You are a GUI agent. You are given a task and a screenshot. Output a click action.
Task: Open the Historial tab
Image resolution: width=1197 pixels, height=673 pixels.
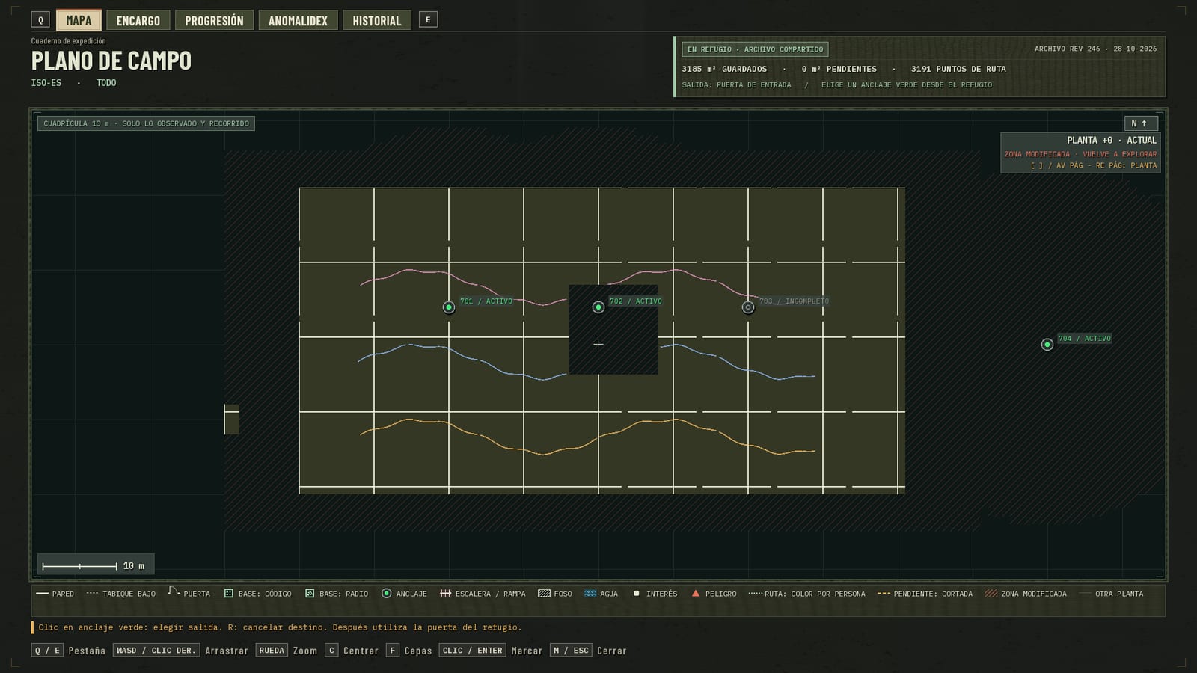coord(377,20)
